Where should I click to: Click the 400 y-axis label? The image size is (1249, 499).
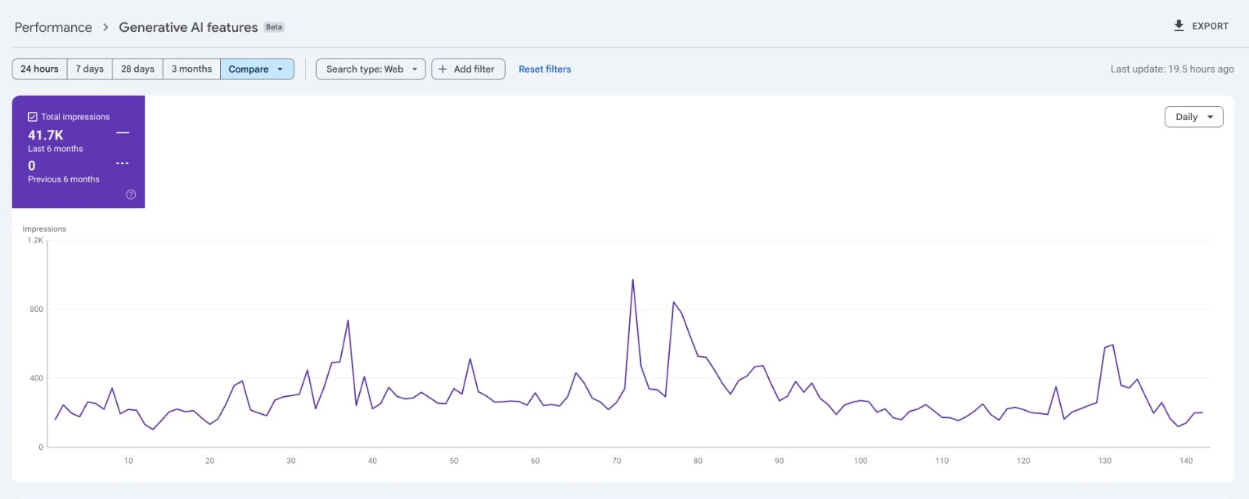37,378
